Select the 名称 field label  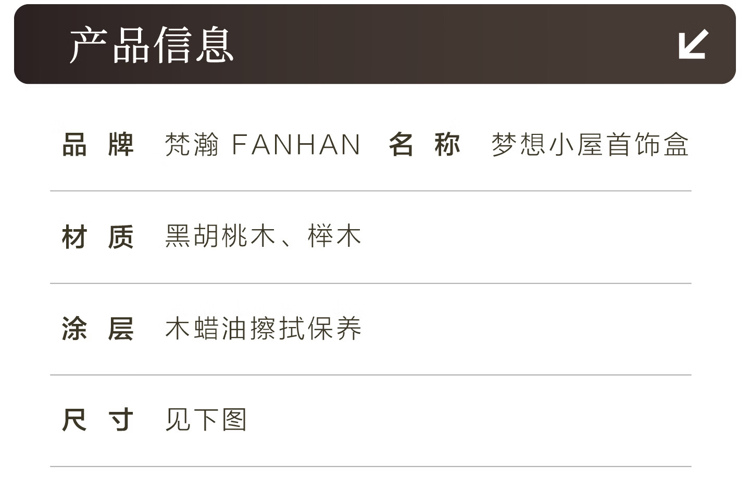[x=424, y=145]
